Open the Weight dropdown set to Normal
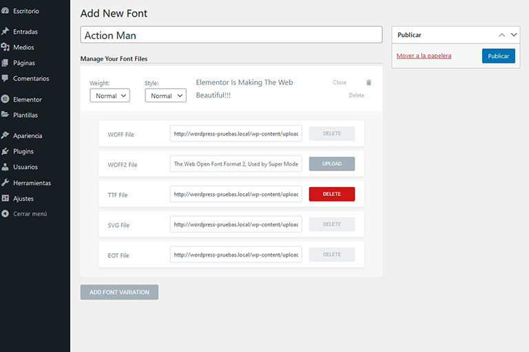The image size is (529, 352). click(x=110, y=96)
